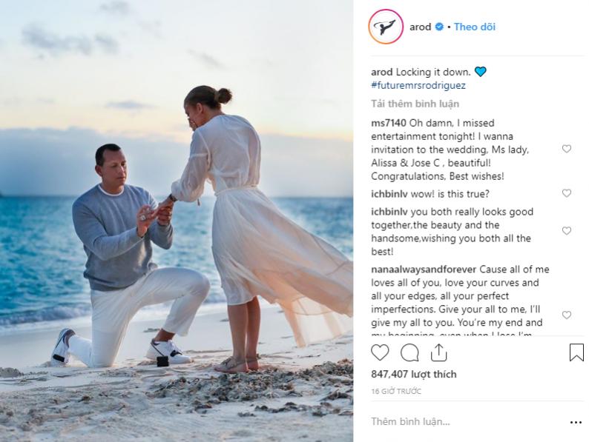
Task: Click blue verified badge next to arod
Action: pos(439,27)
